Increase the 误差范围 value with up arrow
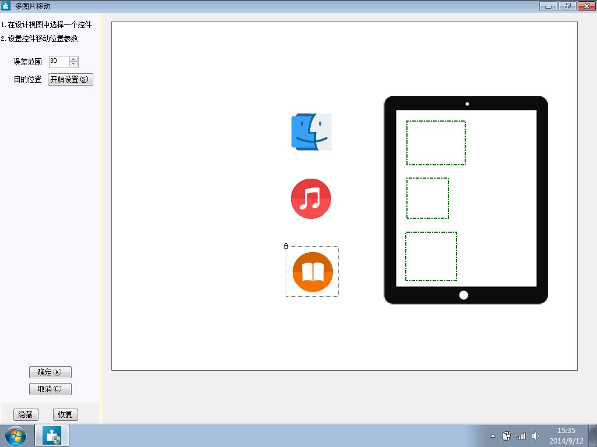The height and width of the screenshot is (447, 597). tap(73, 59)
